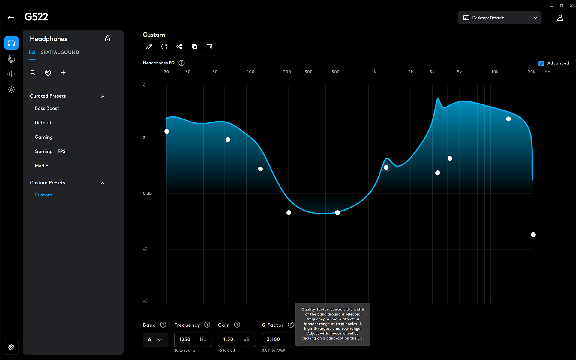The image size is (576, 360).
Task: Toggle the Headphones lock icon
Action: point(108,39)
